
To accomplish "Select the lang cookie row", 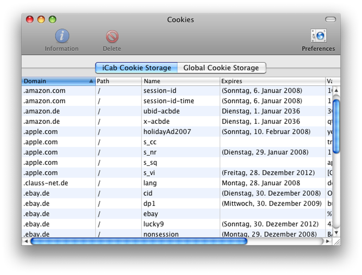I will point(177,183).
